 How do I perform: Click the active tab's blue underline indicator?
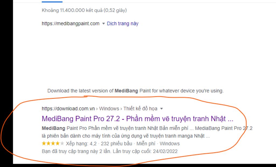(x=52, y=2)
